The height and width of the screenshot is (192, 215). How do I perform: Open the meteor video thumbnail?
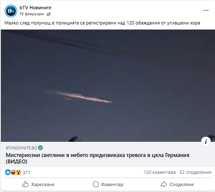(x=108, y=86)
